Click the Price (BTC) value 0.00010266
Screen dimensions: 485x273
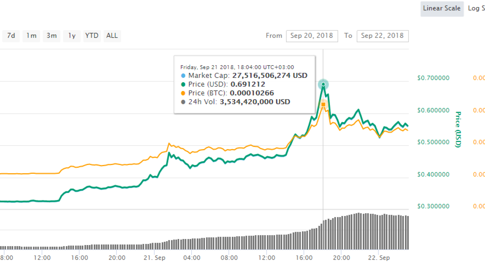click(x=252, y=93)
